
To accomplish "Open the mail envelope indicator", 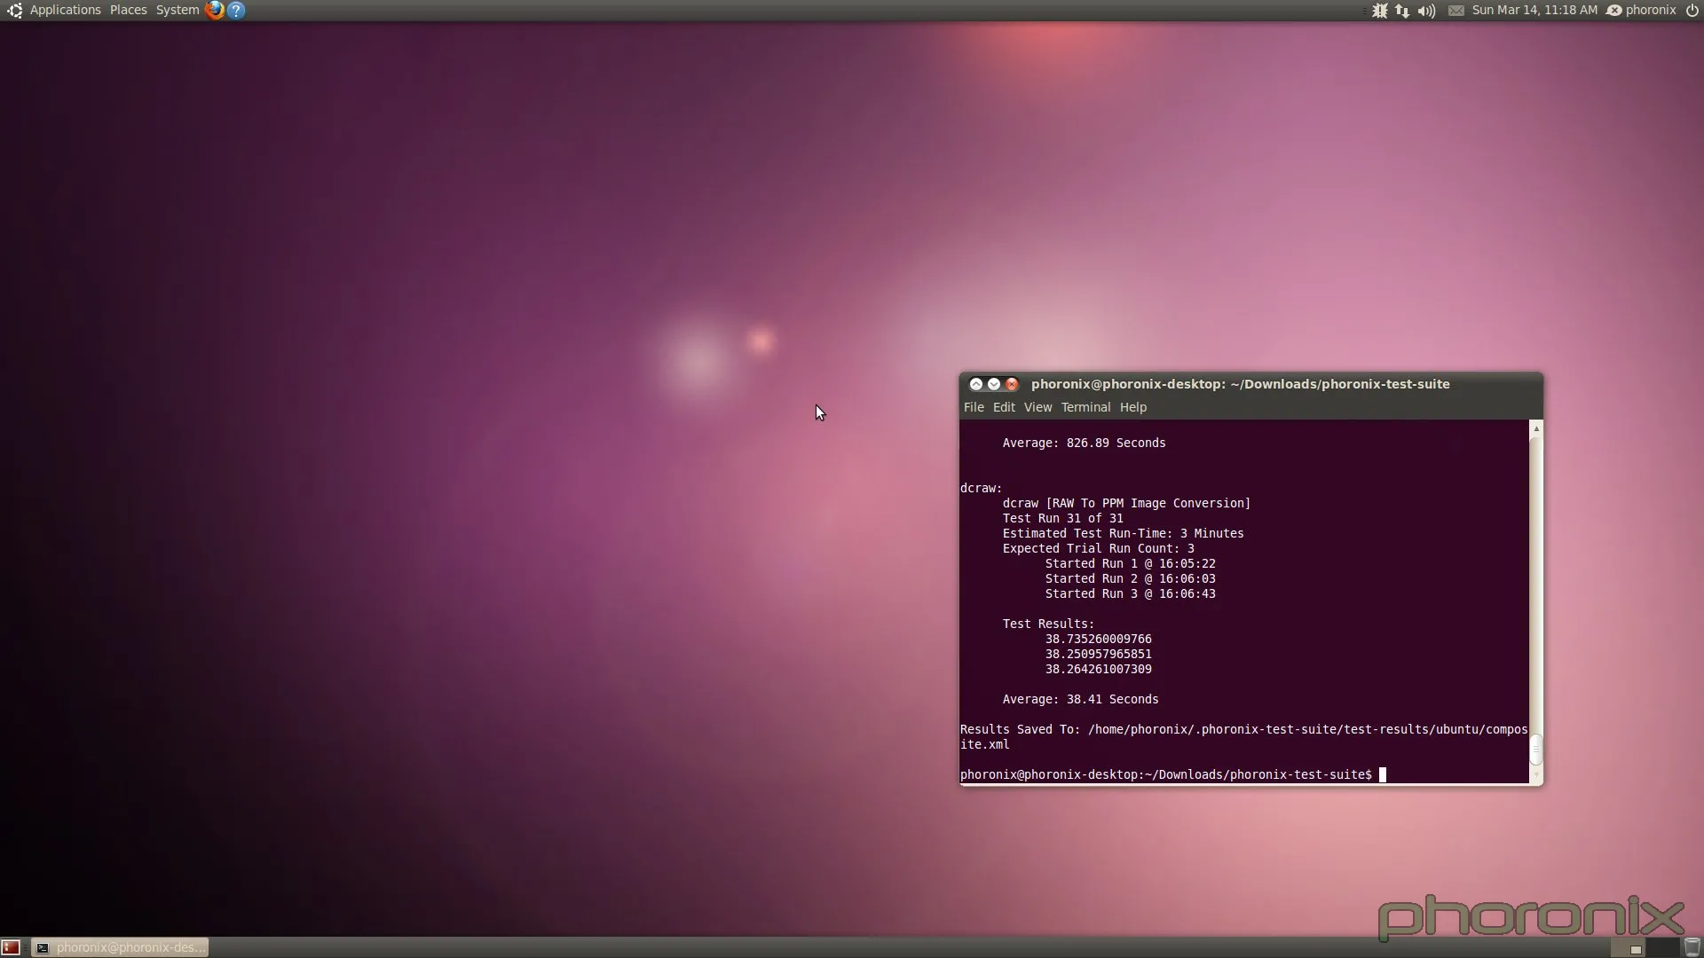I will pos(1456,11).
